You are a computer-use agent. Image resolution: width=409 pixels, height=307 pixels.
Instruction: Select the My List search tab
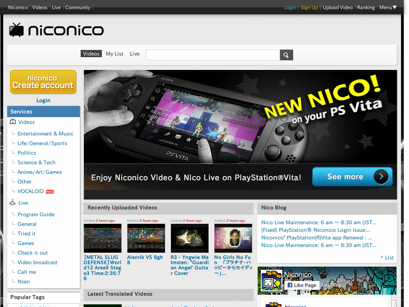tap(115, 54)
